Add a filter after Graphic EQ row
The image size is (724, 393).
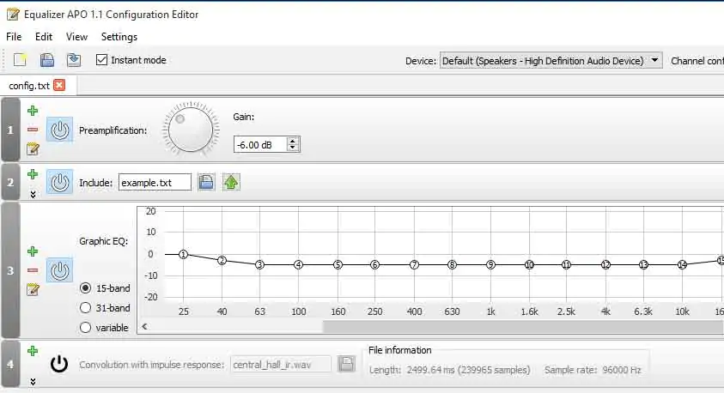(33, 251)
